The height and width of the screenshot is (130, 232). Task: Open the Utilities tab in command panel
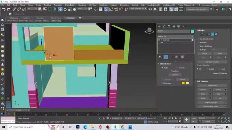(183, 26)
